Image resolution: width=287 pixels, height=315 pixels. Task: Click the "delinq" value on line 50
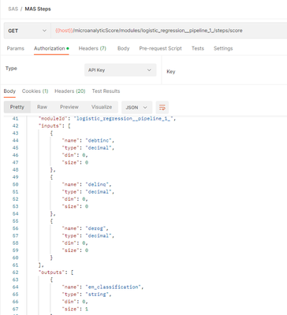(97, 184)
